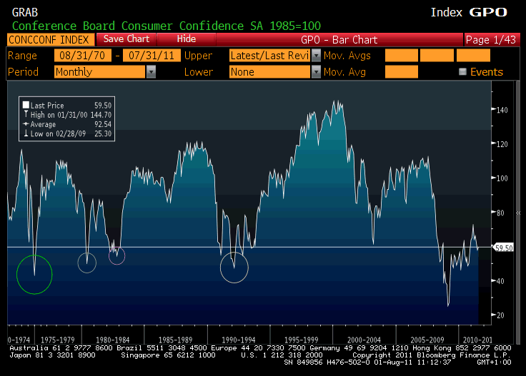
Task: Click the 20 y-axis value
Action: 500,315
